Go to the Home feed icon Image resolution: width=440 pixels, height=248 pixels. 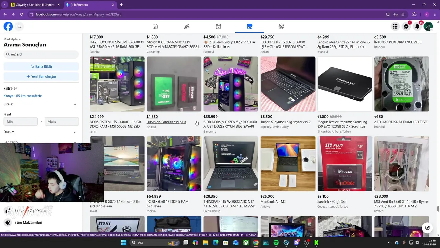point(155,27)
